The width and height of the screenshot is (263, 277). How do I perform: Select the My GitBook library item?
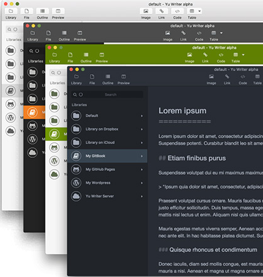(107, 156)
